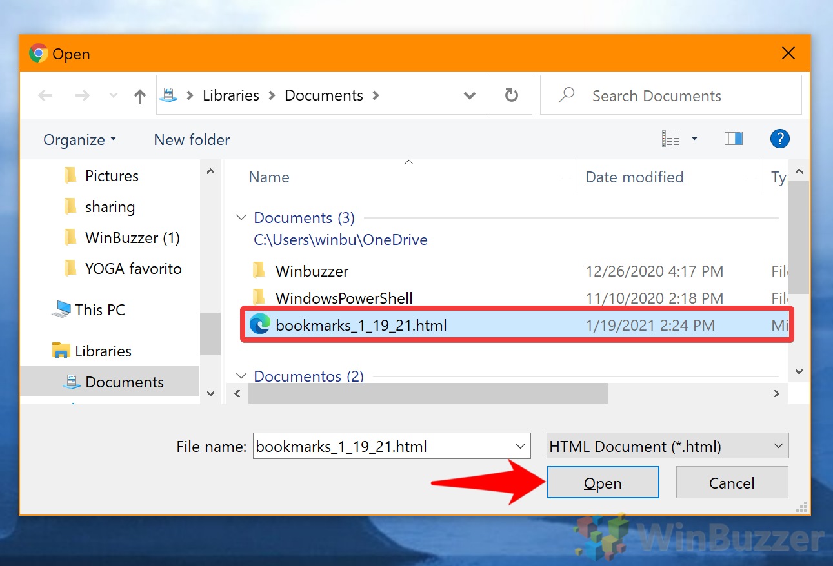Refresh the current folder view
The image size is (833, 566).
(x=511, y=95)
